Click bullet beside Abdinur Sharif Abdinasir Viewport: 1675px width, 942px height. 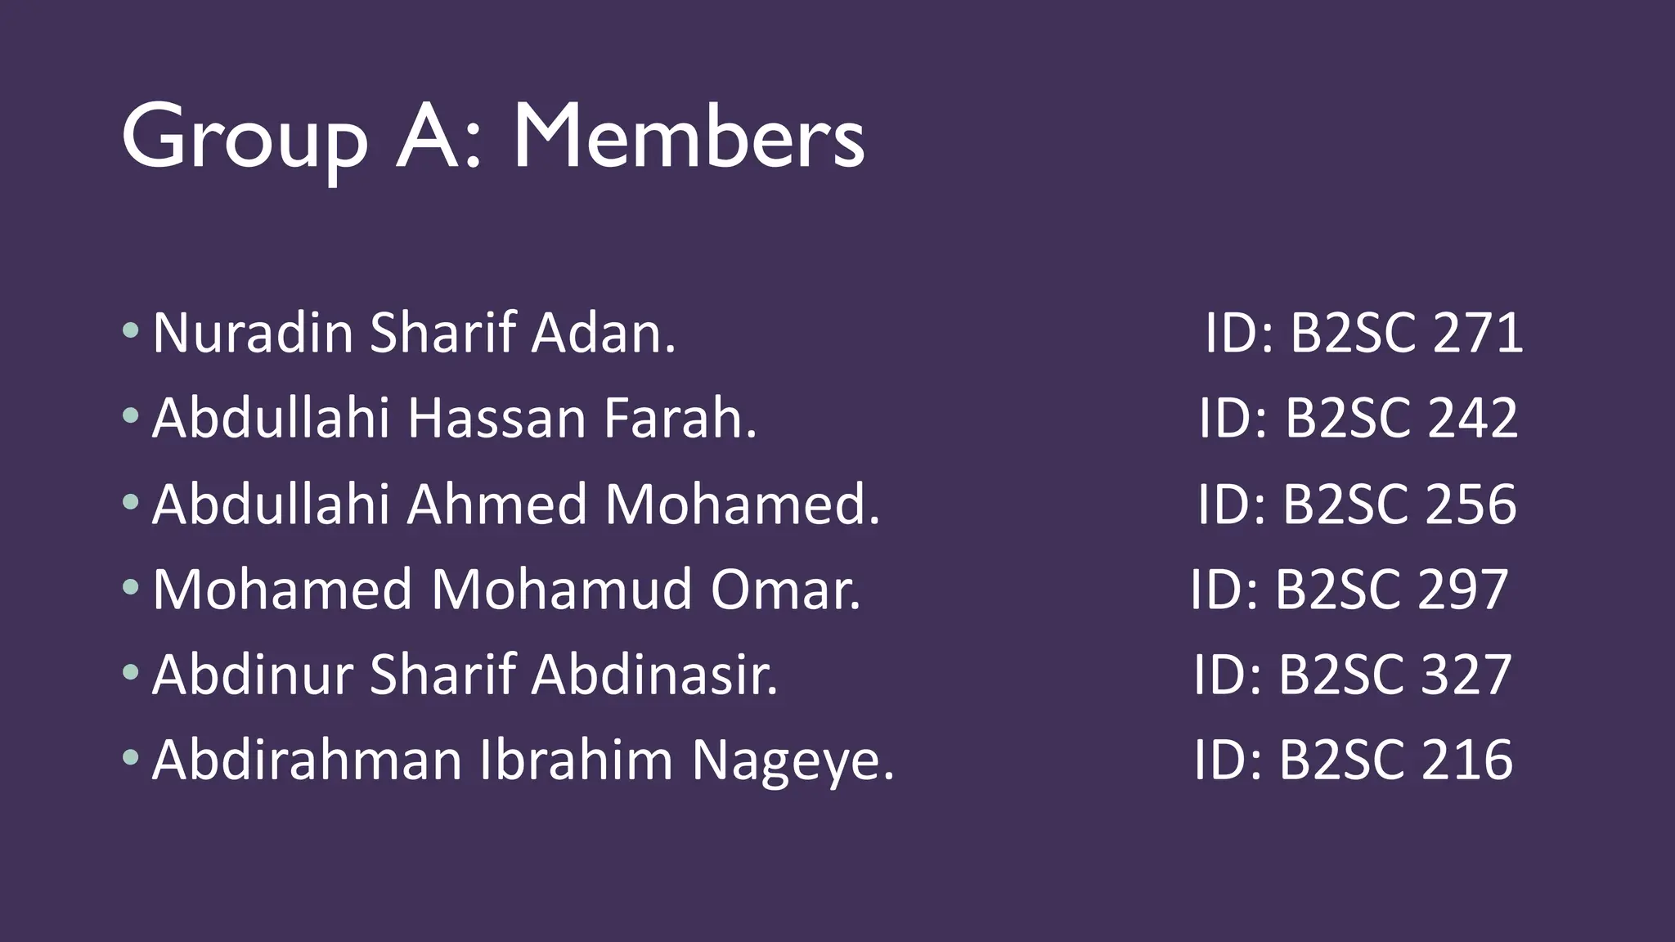(130, 672)
